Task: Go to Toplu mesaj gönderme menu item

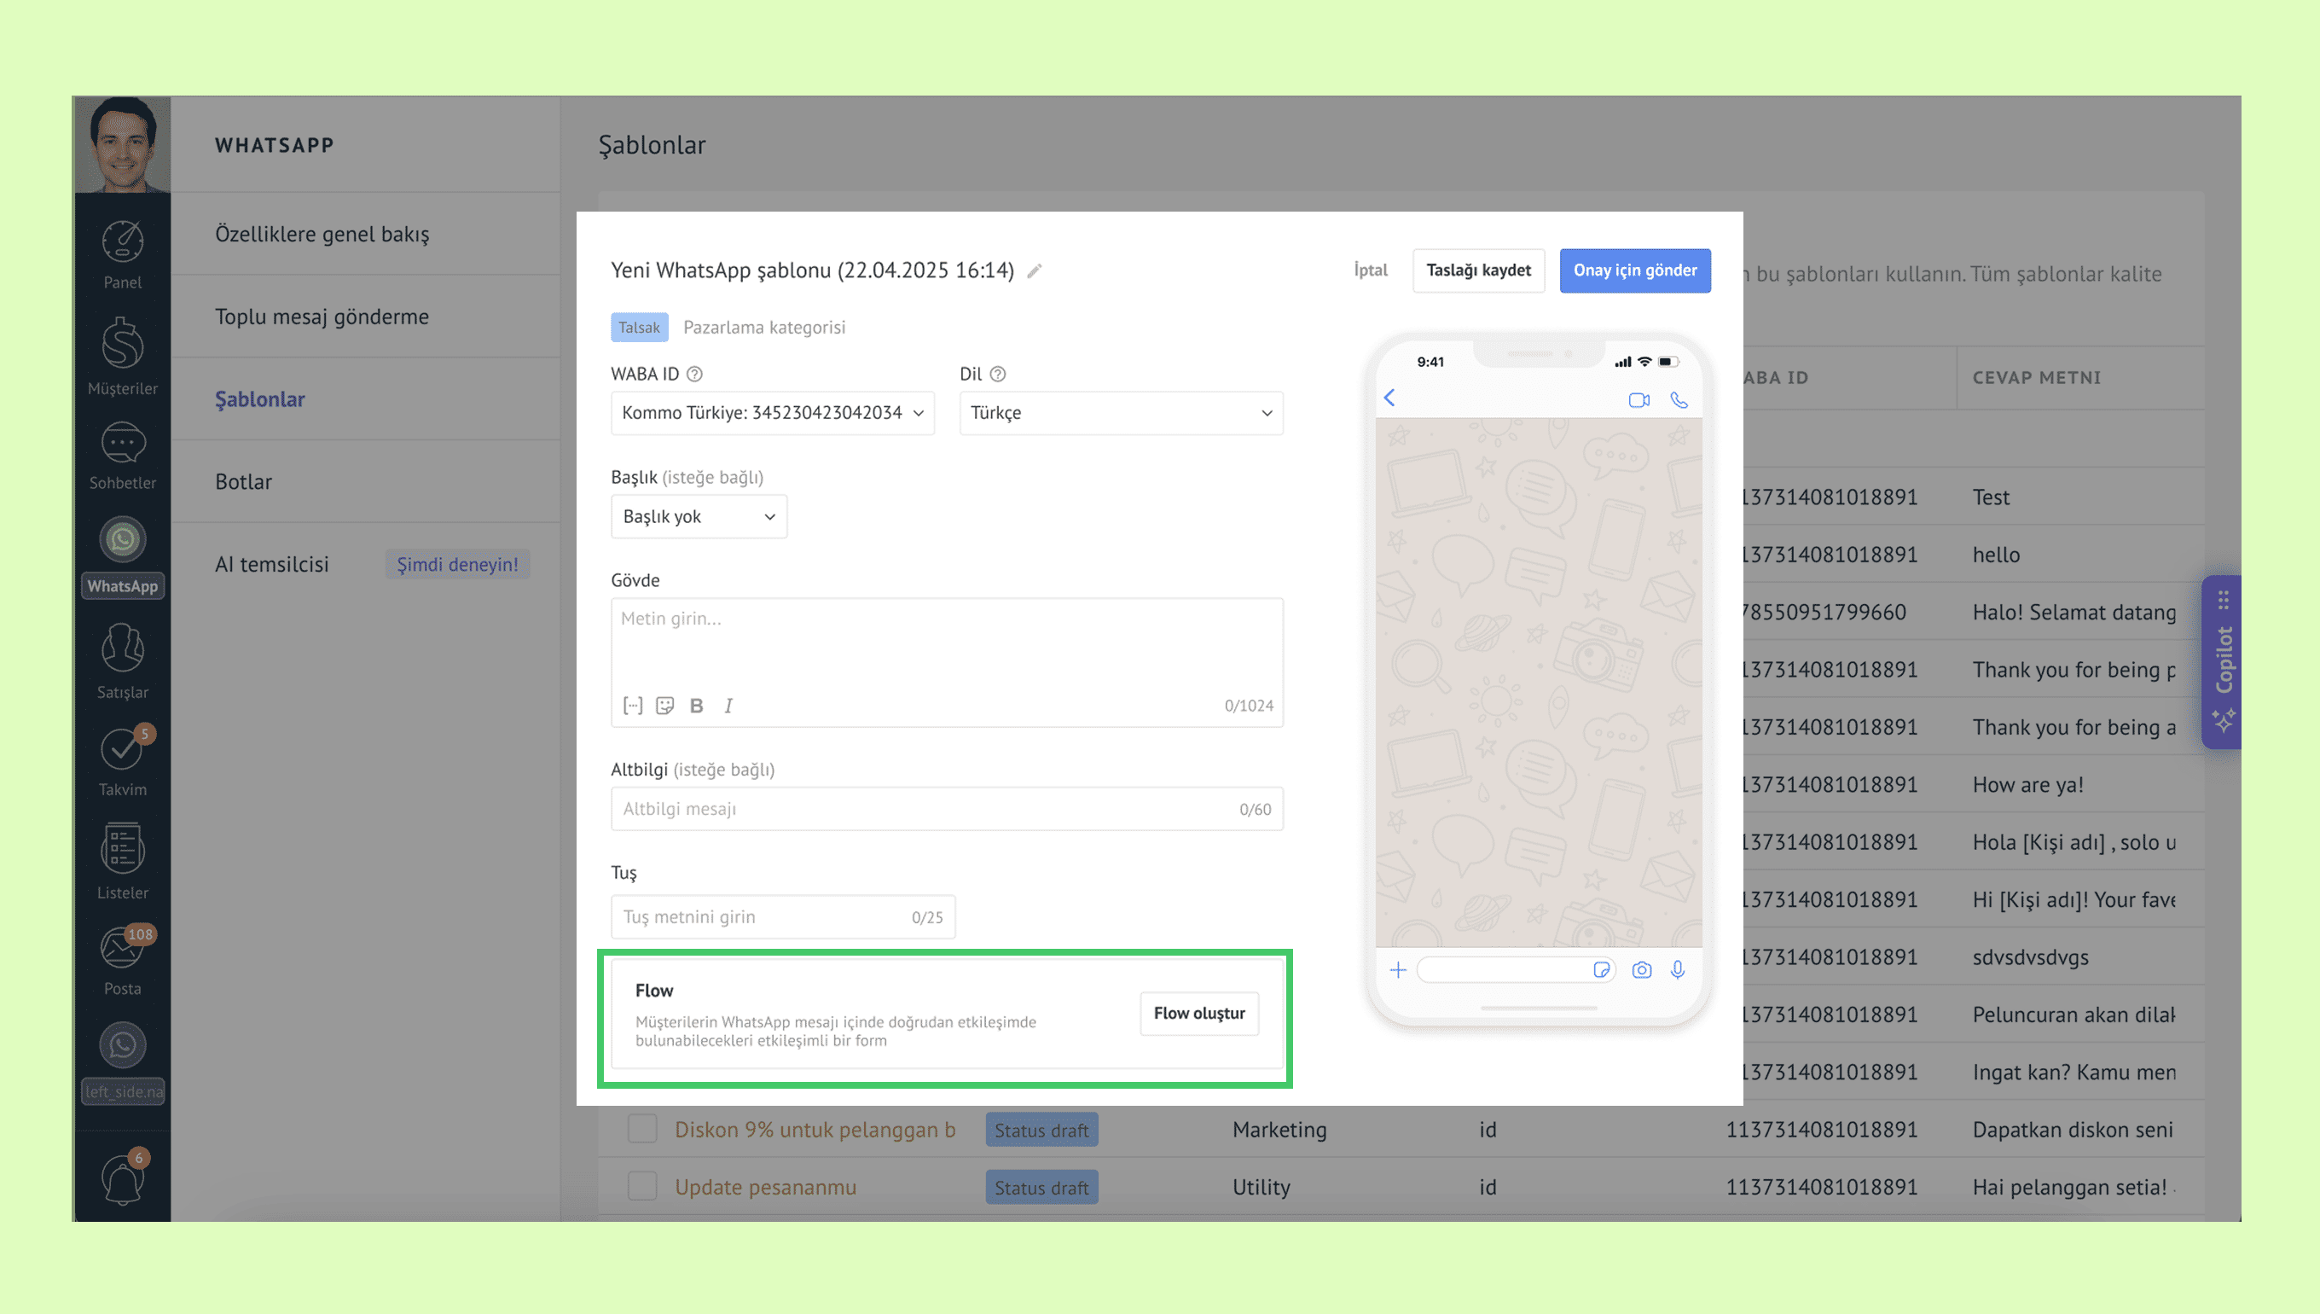Action: 322,317
